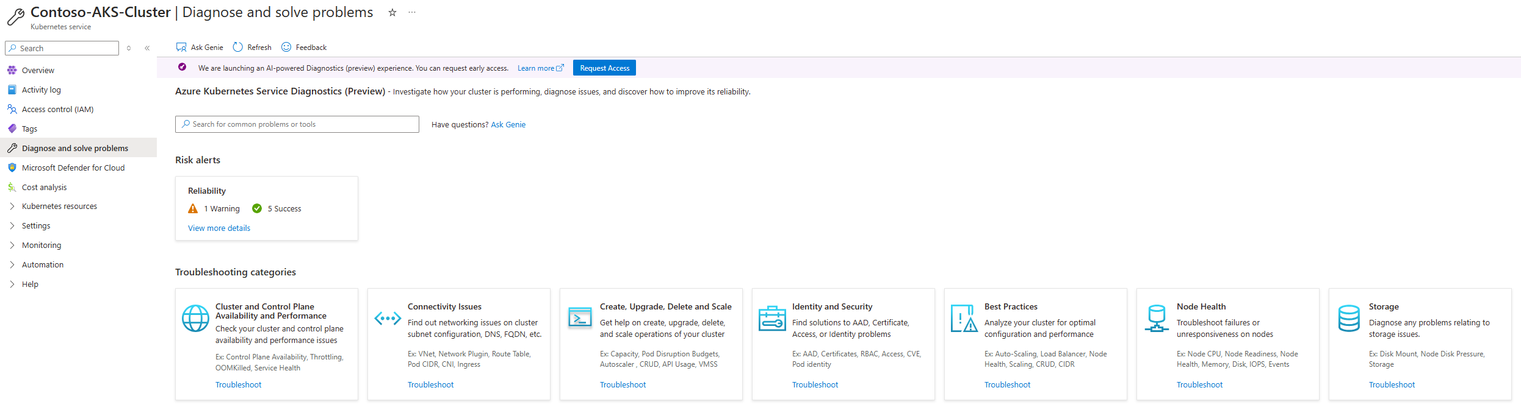1521x410 pixels.
Task: Collapse the sidebar with double-chevron icon
Action: coord(147,48)
